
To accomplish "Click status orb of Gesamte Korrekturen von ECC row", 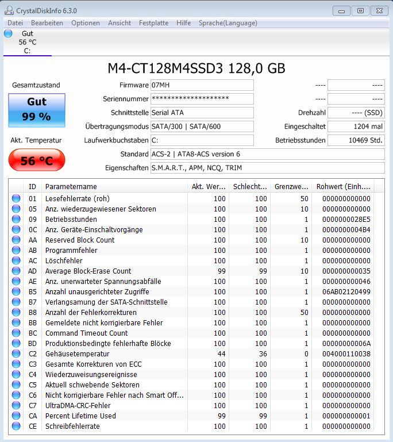I will (x=16, y=364).
